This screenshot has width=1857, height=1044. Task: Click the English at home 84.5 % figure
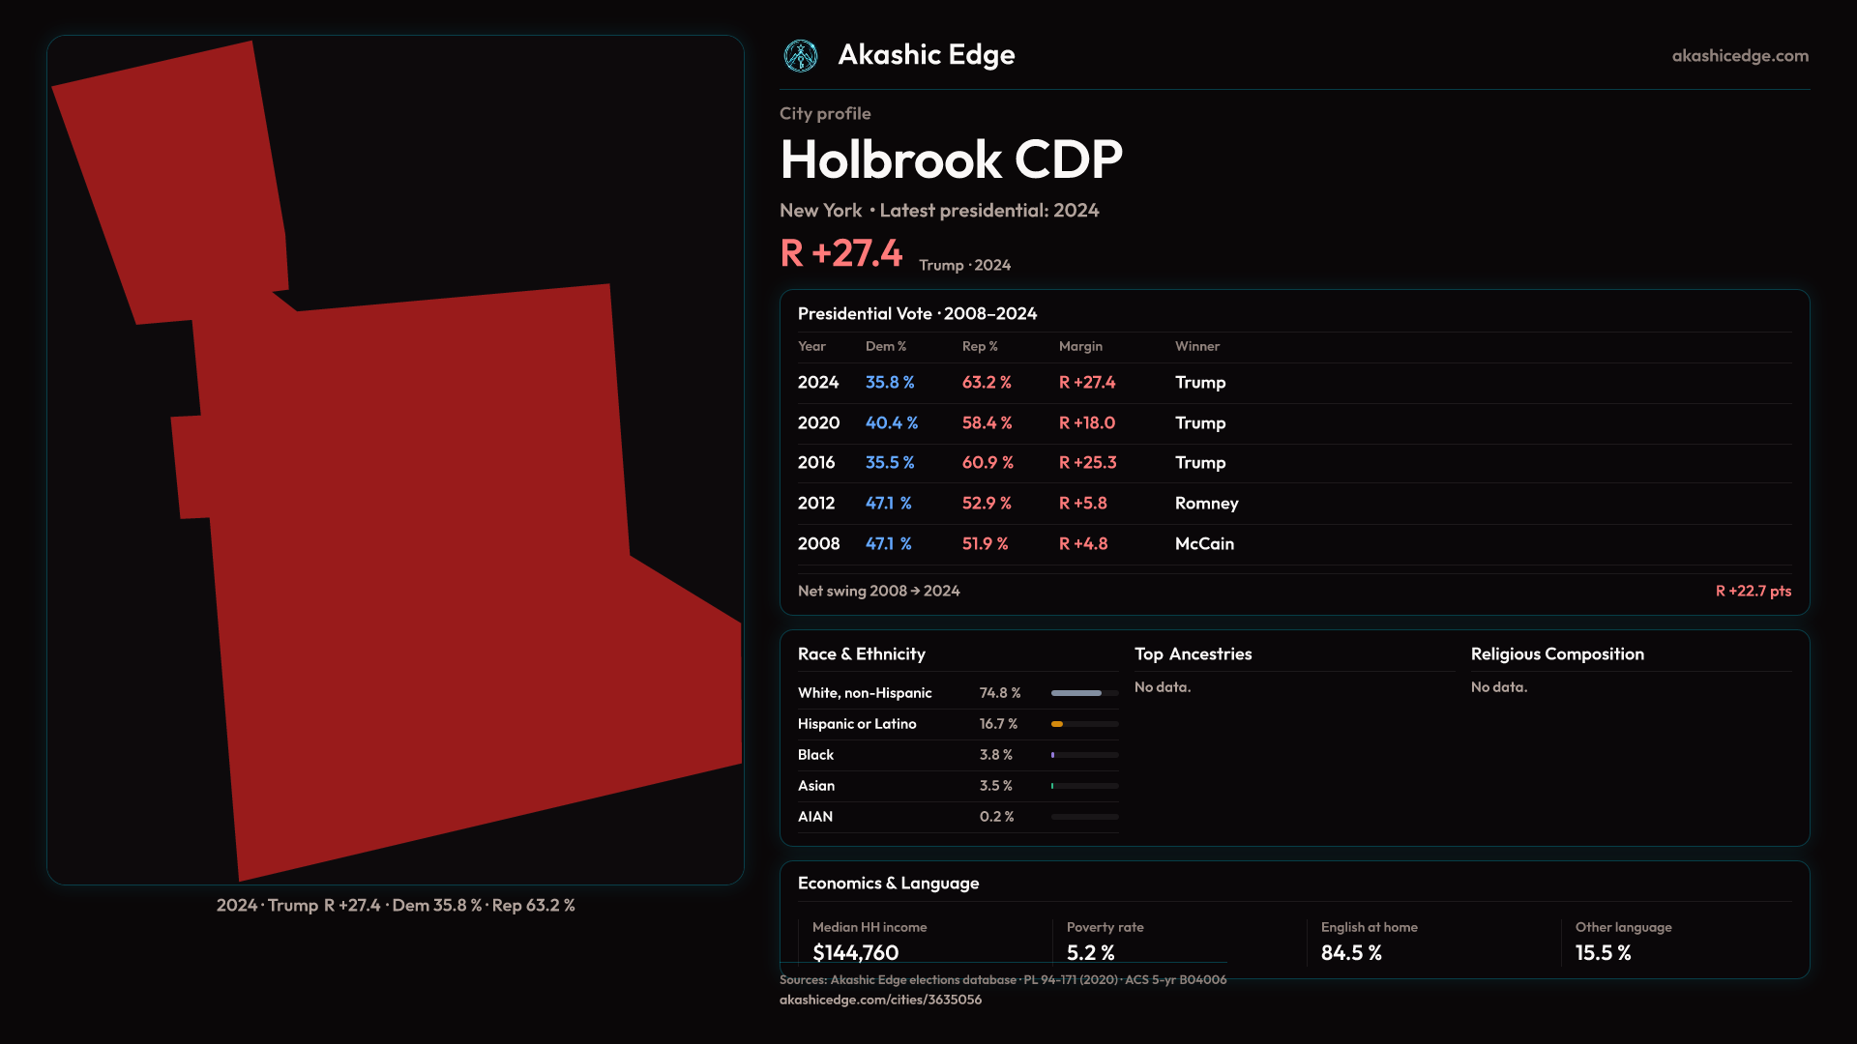coord(1351,953)
